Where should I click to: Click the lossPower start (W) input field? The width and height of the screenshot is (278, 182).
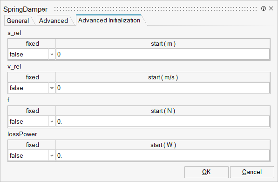[163, 155]
